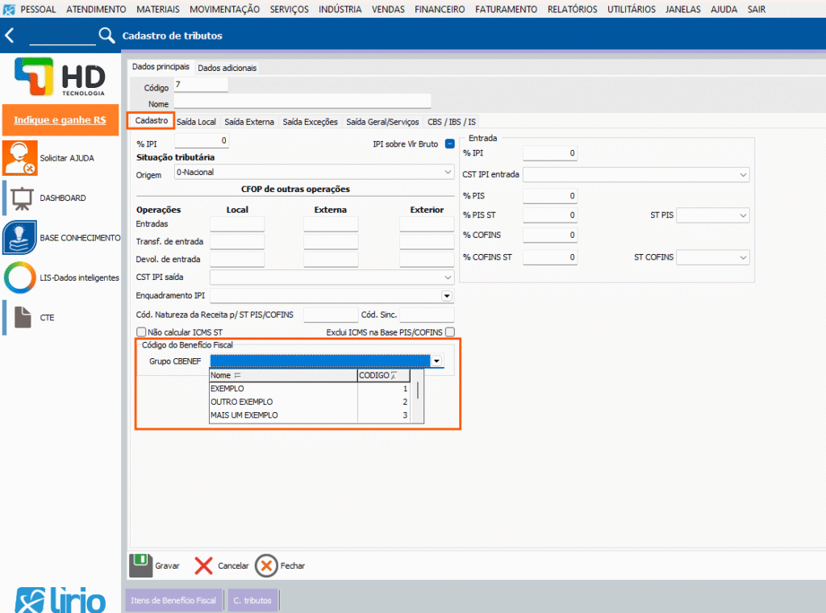Open Solicitar AJUDA support icon
Viewport: 826px width, 613px height.
tap(20, 159)
